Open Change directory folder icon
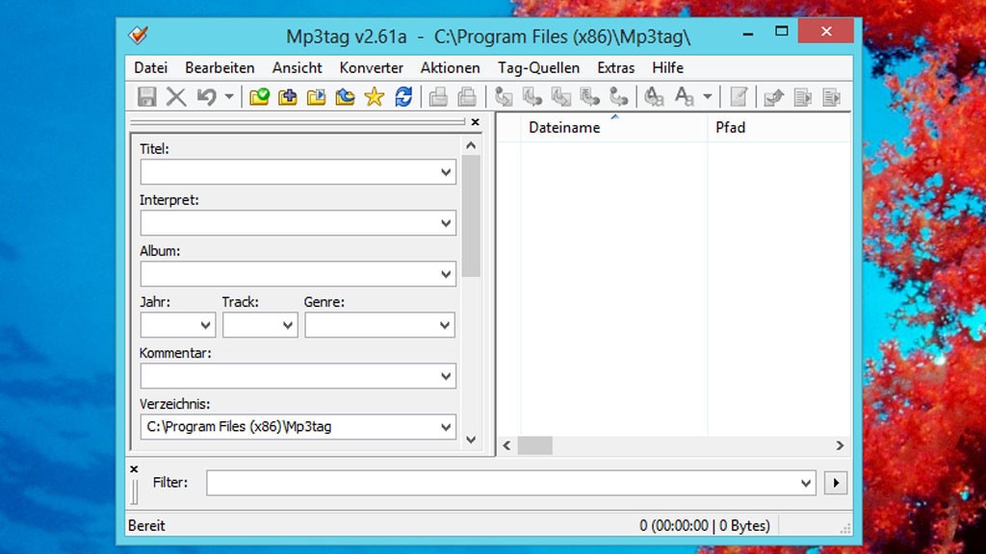Image resolution: width=986 pixels, height=554 pixels. (x=259, y=96)
